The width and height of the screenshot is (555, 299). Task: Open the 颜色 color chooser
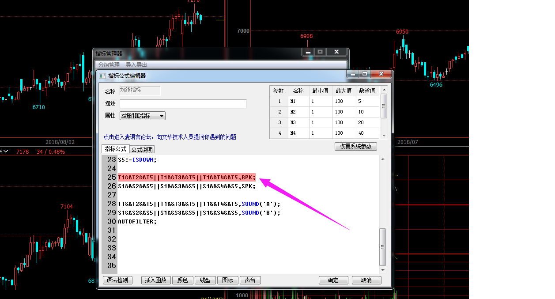point(182,280)
